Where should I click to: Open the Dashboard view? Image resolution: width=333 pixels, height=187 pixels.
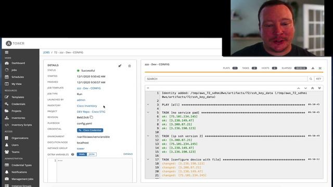(18, 63)
